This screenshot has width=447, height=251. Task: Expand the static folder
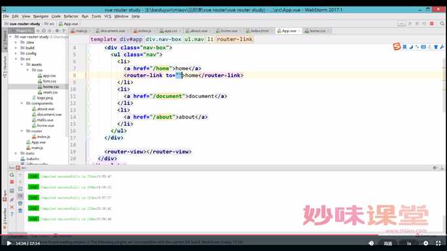(x=16, y=153)
